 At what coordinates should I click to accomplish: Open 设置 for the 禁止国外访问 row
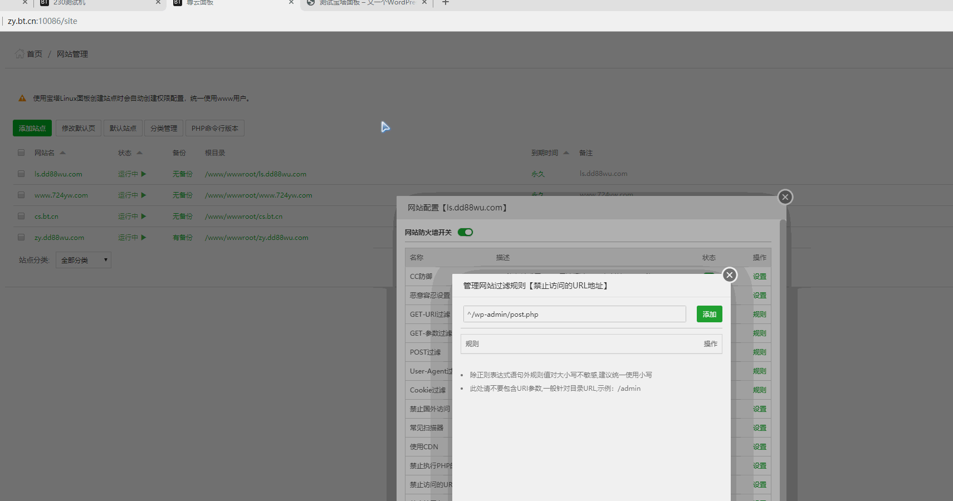coord(760,409)
